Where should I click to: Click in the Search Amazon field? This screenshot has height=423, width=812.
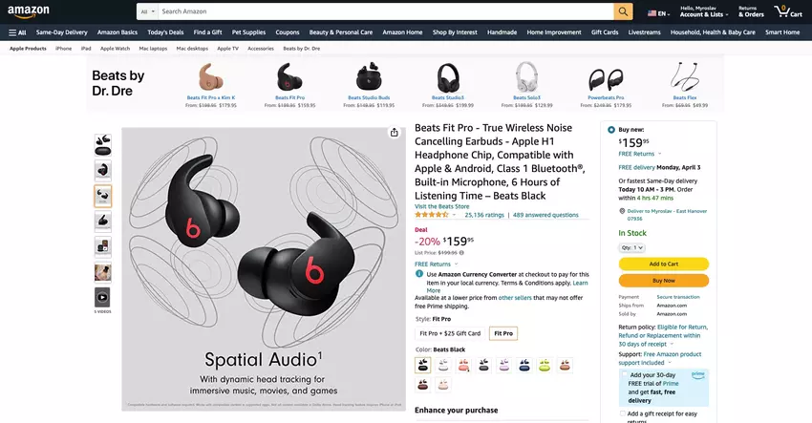(386, 11)
